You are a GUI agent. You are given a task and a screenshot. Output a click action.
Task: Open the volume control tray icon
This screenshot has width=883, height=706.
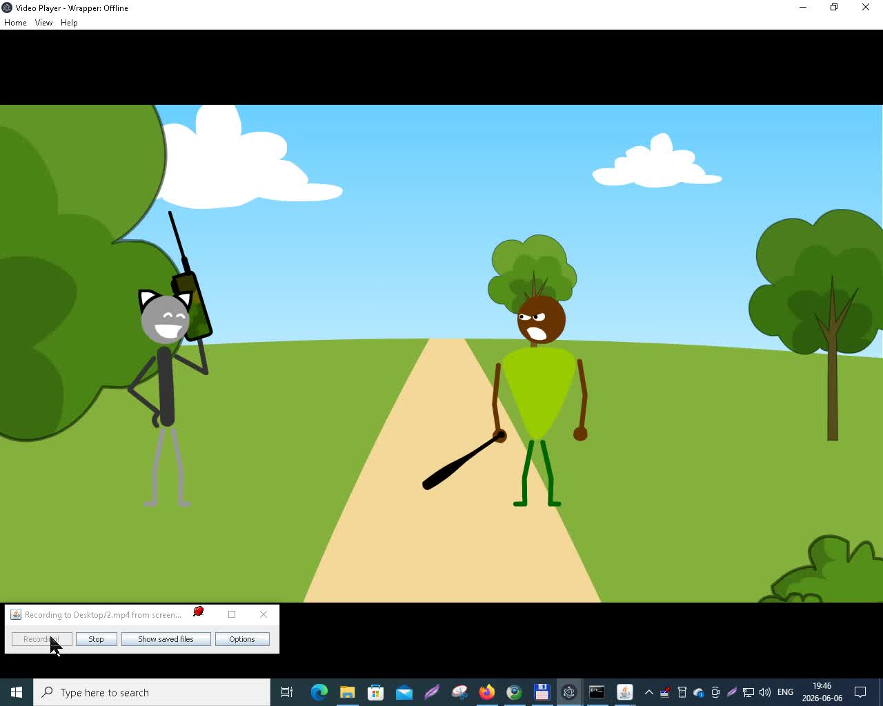765,692
